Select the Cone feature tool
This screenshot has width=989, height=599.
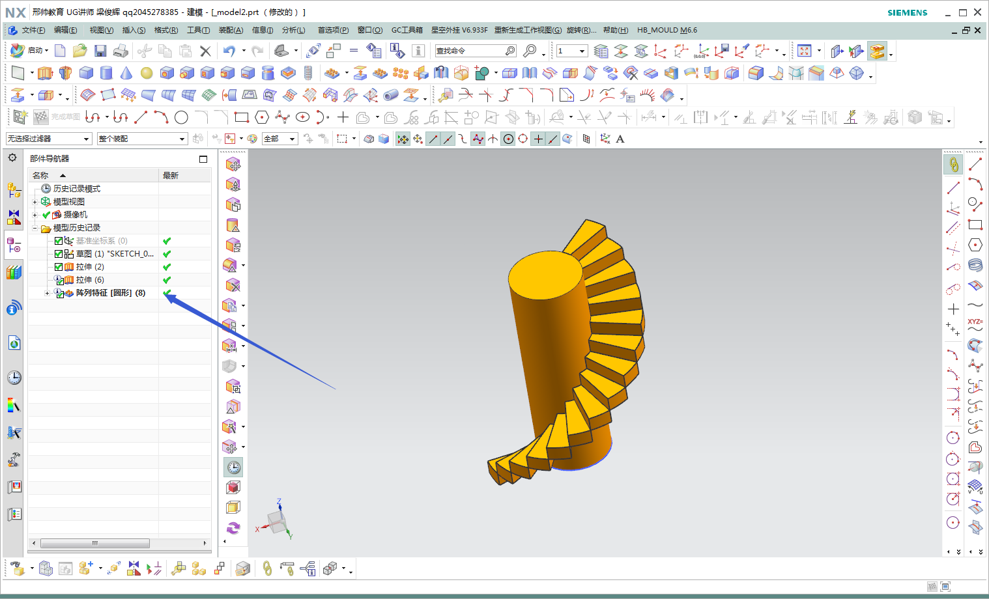pyautogui.click(x=126, y=73)
